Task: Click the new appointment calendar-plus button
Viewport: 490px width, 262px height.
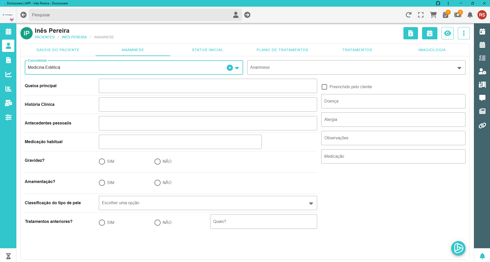Action: [x=429, y=33]
